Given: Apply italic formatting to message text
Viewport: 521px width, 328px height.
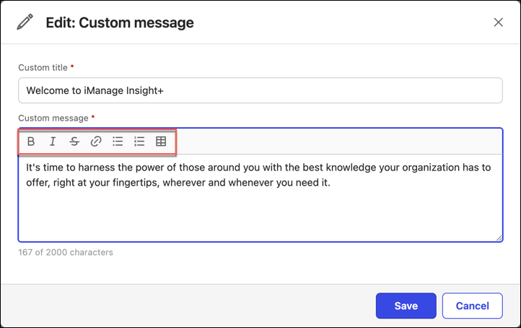Looking at the screenshot, I should click(x=53, y=142).
